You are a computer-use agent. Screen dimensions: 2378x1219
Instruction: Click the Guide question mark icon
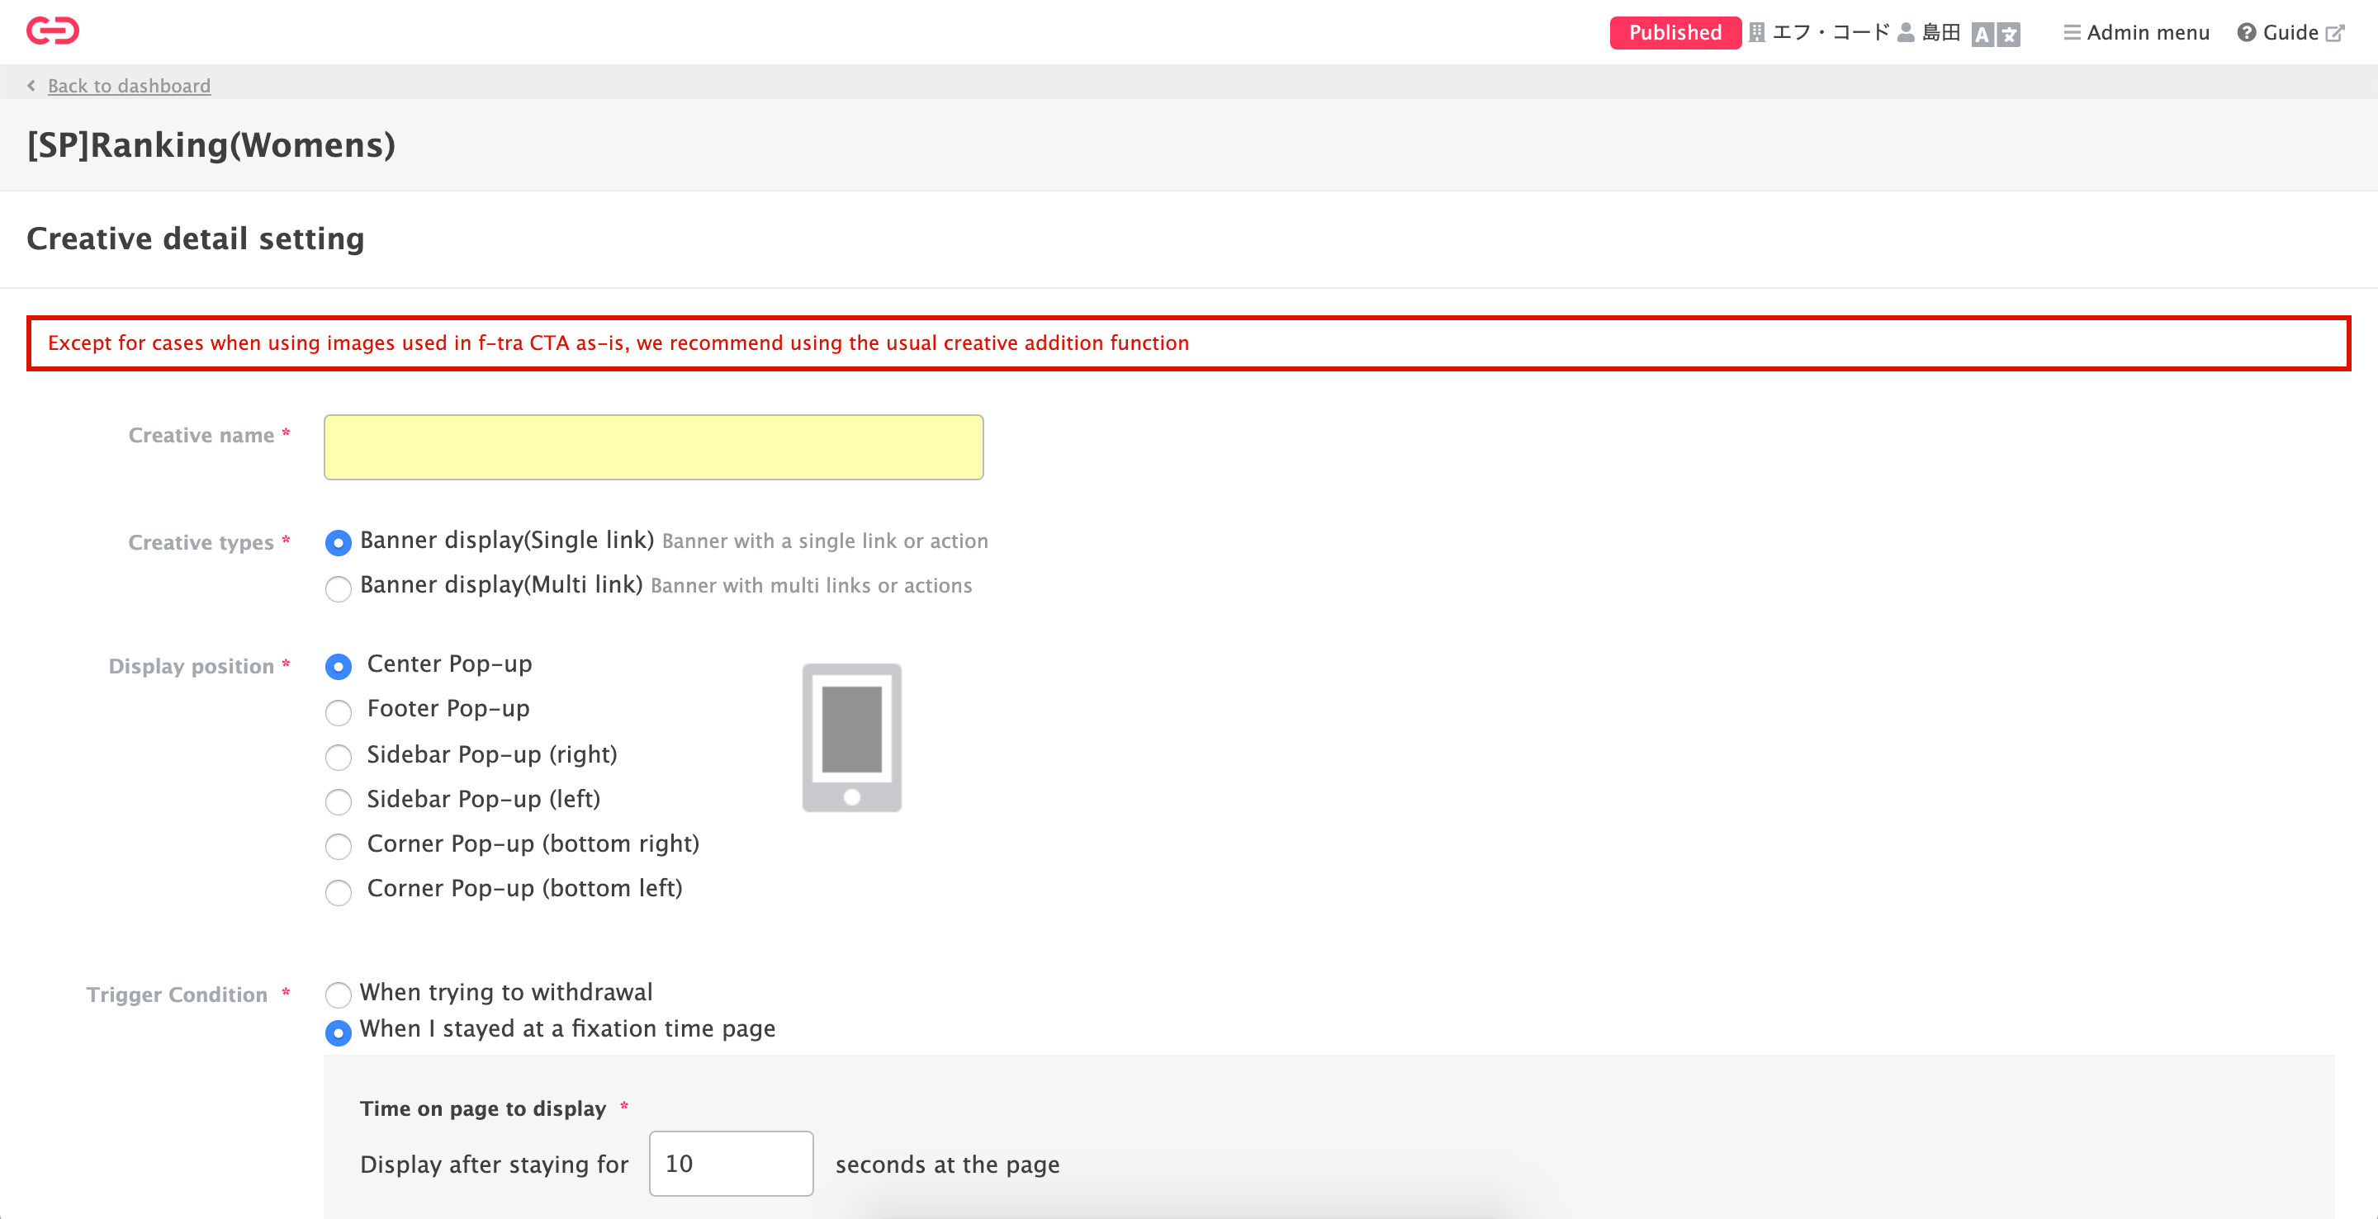[x=2246, y=33]
